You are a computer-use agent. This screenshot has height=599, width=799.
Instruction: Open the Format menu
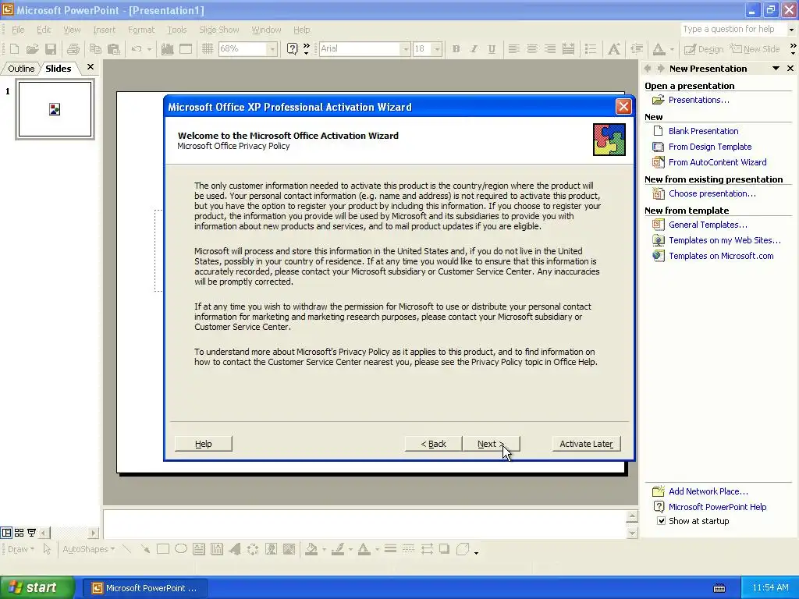tap(141, 30)
